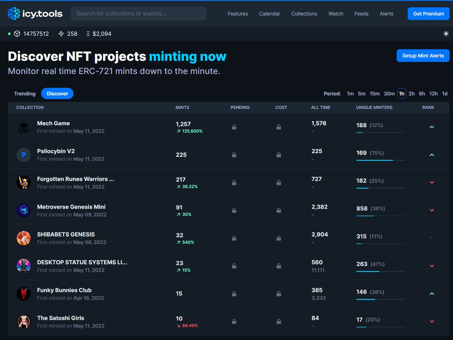This screenshot has height=340, width=453.
Task: Click pending lock icon for The Satoshi Girls
Action: coord(234,322)
